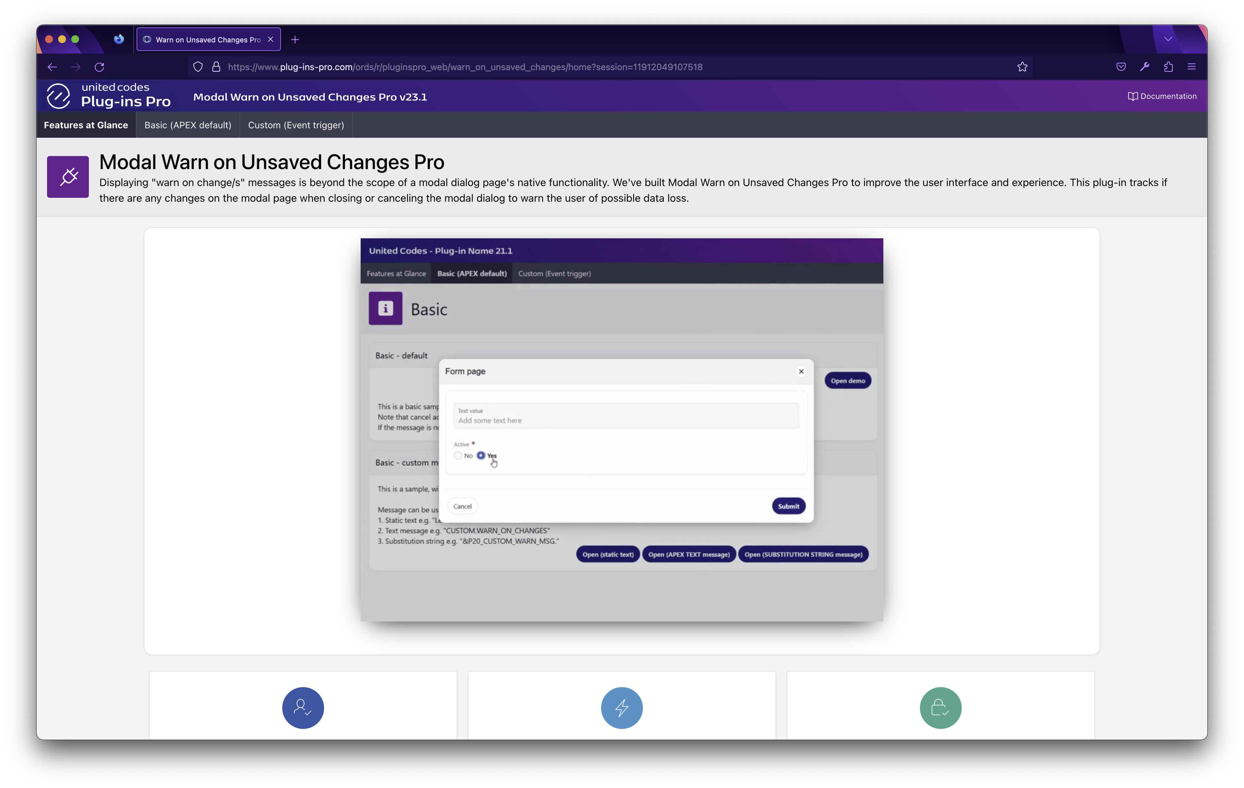Viewport: 1244px width, 788px height.
Task: Click the demo preview image
Action: click(x=621, y=430)
